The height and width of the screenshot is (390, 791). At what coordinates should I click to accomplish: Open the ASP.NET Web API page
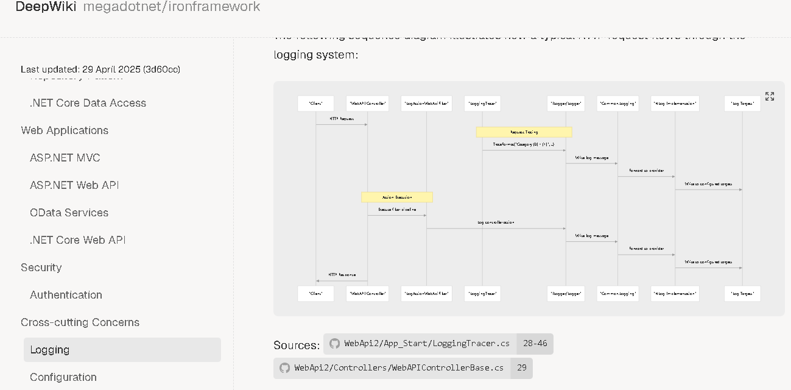click(74, 185)
